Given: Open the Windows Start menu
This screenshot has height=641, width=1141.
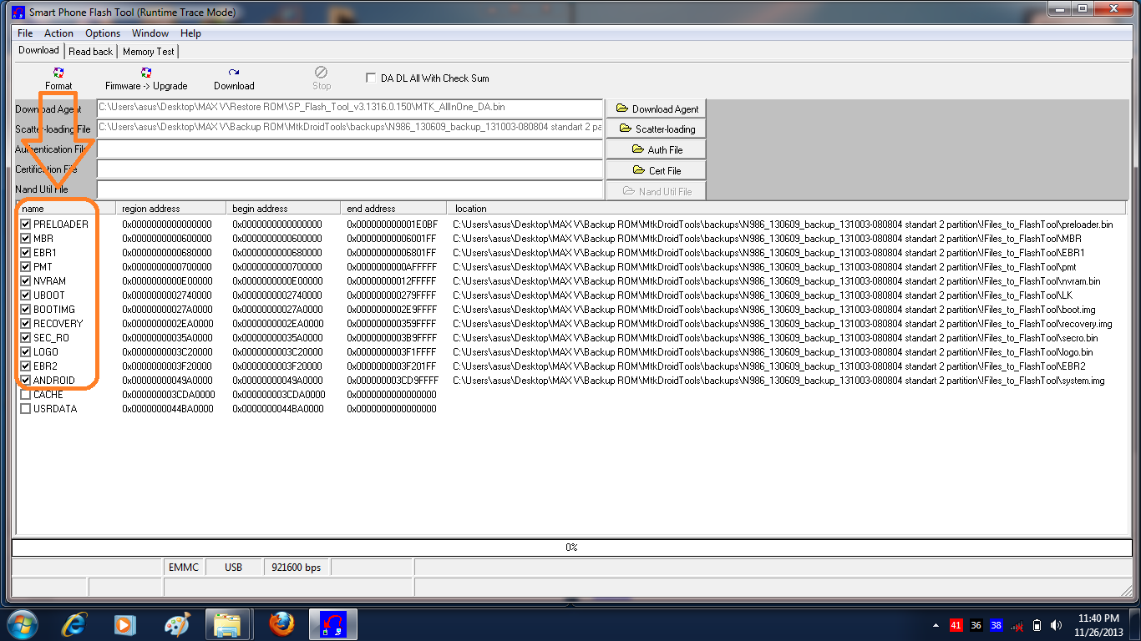Looking at the screenshot, I should (23, 623).
